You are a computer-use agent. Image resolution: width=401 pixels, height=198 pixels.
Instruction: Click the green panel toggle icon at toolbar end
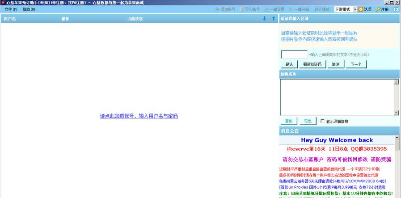[395, 9]
